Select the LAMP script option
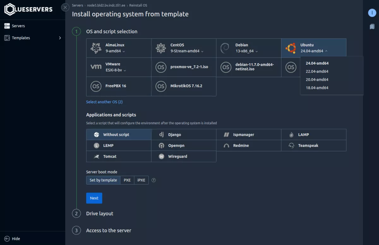This screenshot has height=245, width=379. 314,135
